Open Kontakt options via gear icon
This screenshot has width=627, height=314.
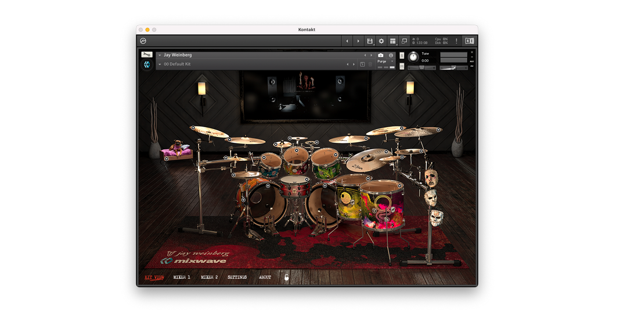[381, 41]
